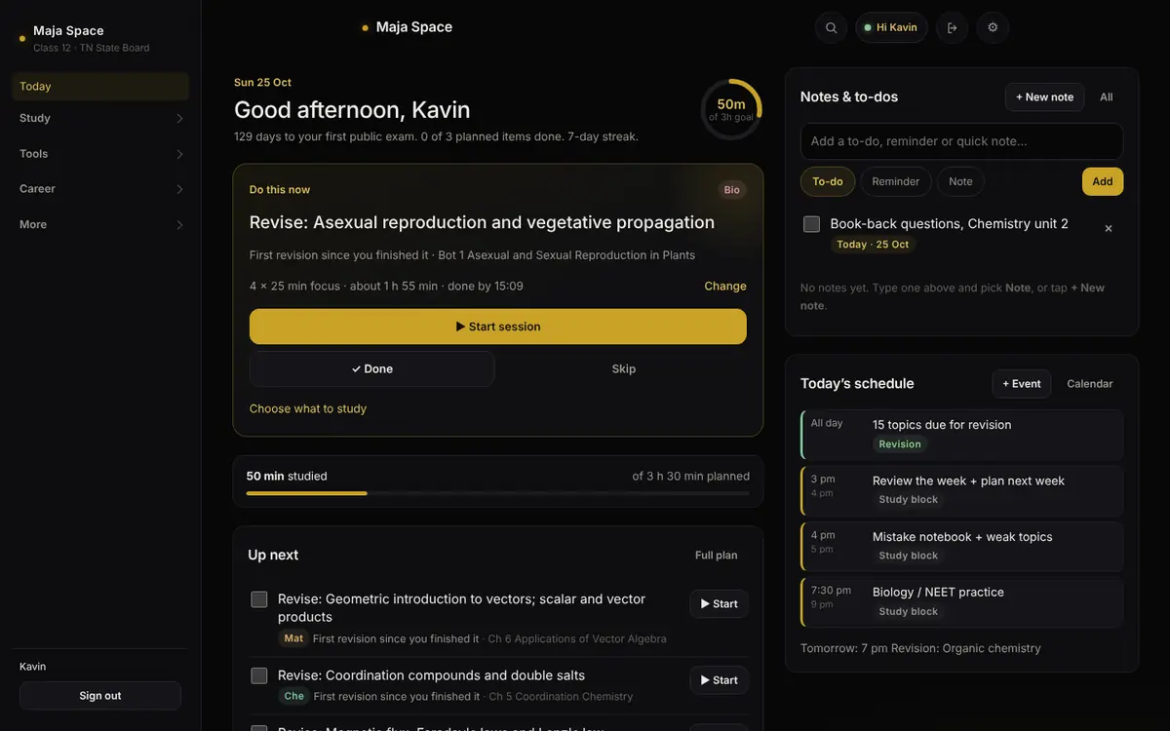Mark Revise: Coordination compounds as done
This screenshot has height=731, width=1170.
[259, 675]
